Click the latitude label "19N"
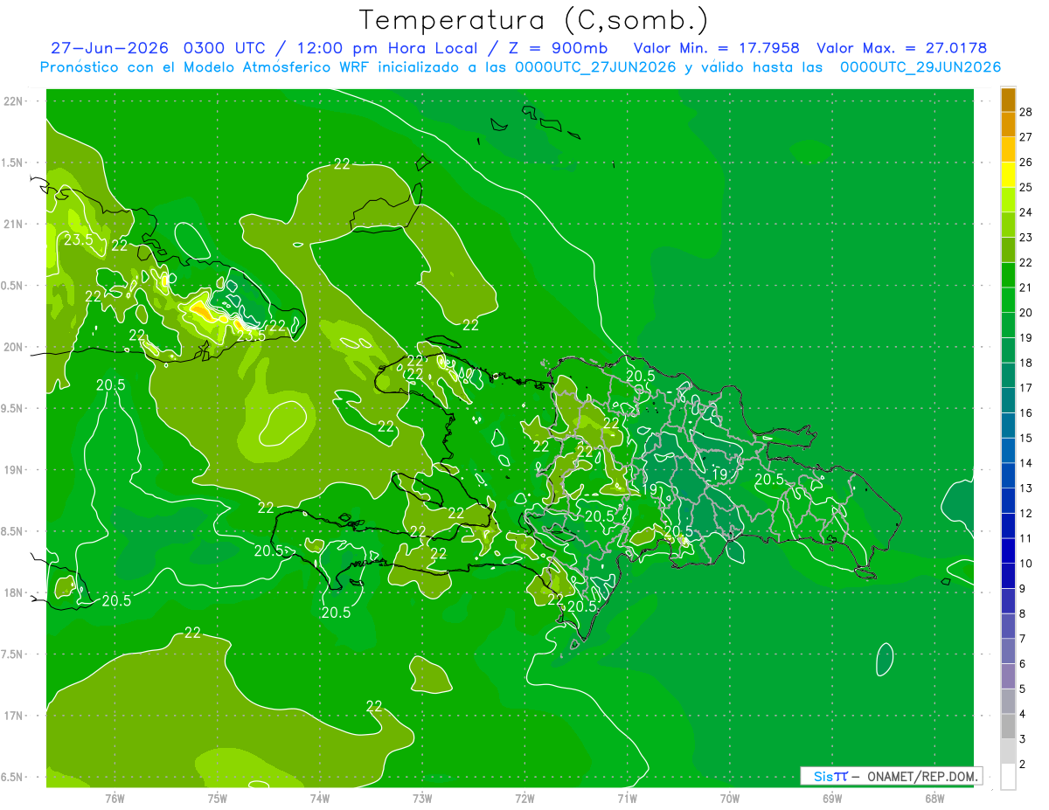Screen dimensions: 1049x810 tap(14, 470)
